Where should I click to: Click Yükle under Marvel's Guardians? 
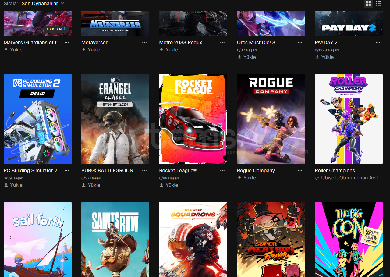13,50
